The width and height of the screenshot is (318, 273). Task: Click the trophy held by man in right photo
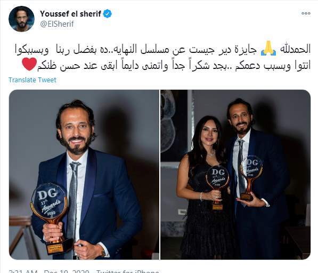click(x=250, y=178)
